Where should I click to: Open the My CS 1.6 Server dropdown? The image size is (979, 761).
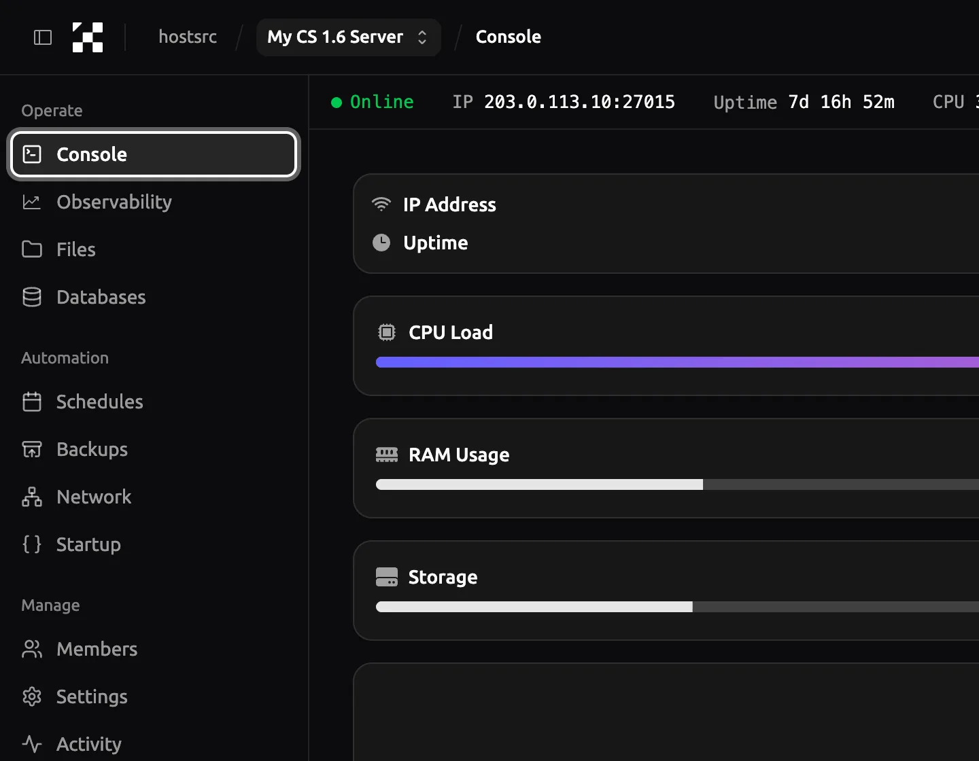349,37
